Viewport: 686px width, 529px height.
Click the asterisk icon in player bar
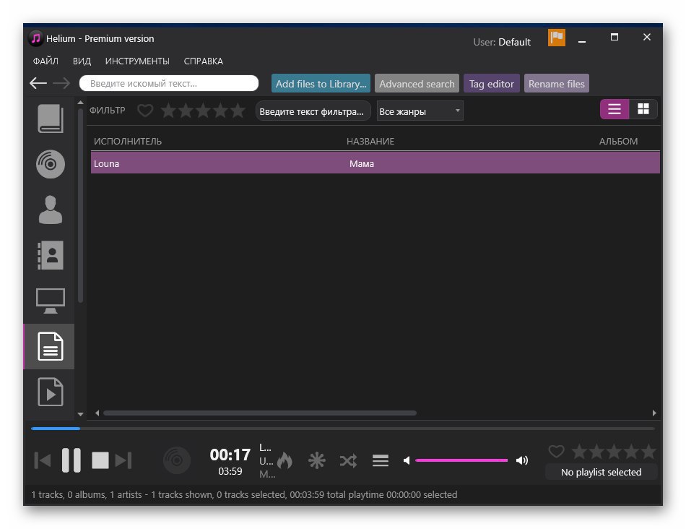[x=317, y=460]
